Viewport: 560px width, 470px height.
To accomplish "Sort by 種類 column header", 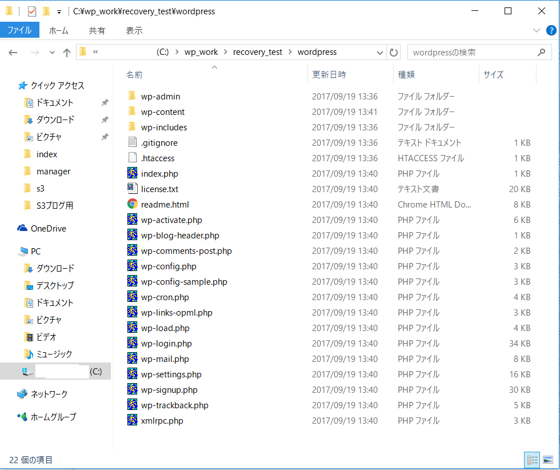I will tap(406, 75).
